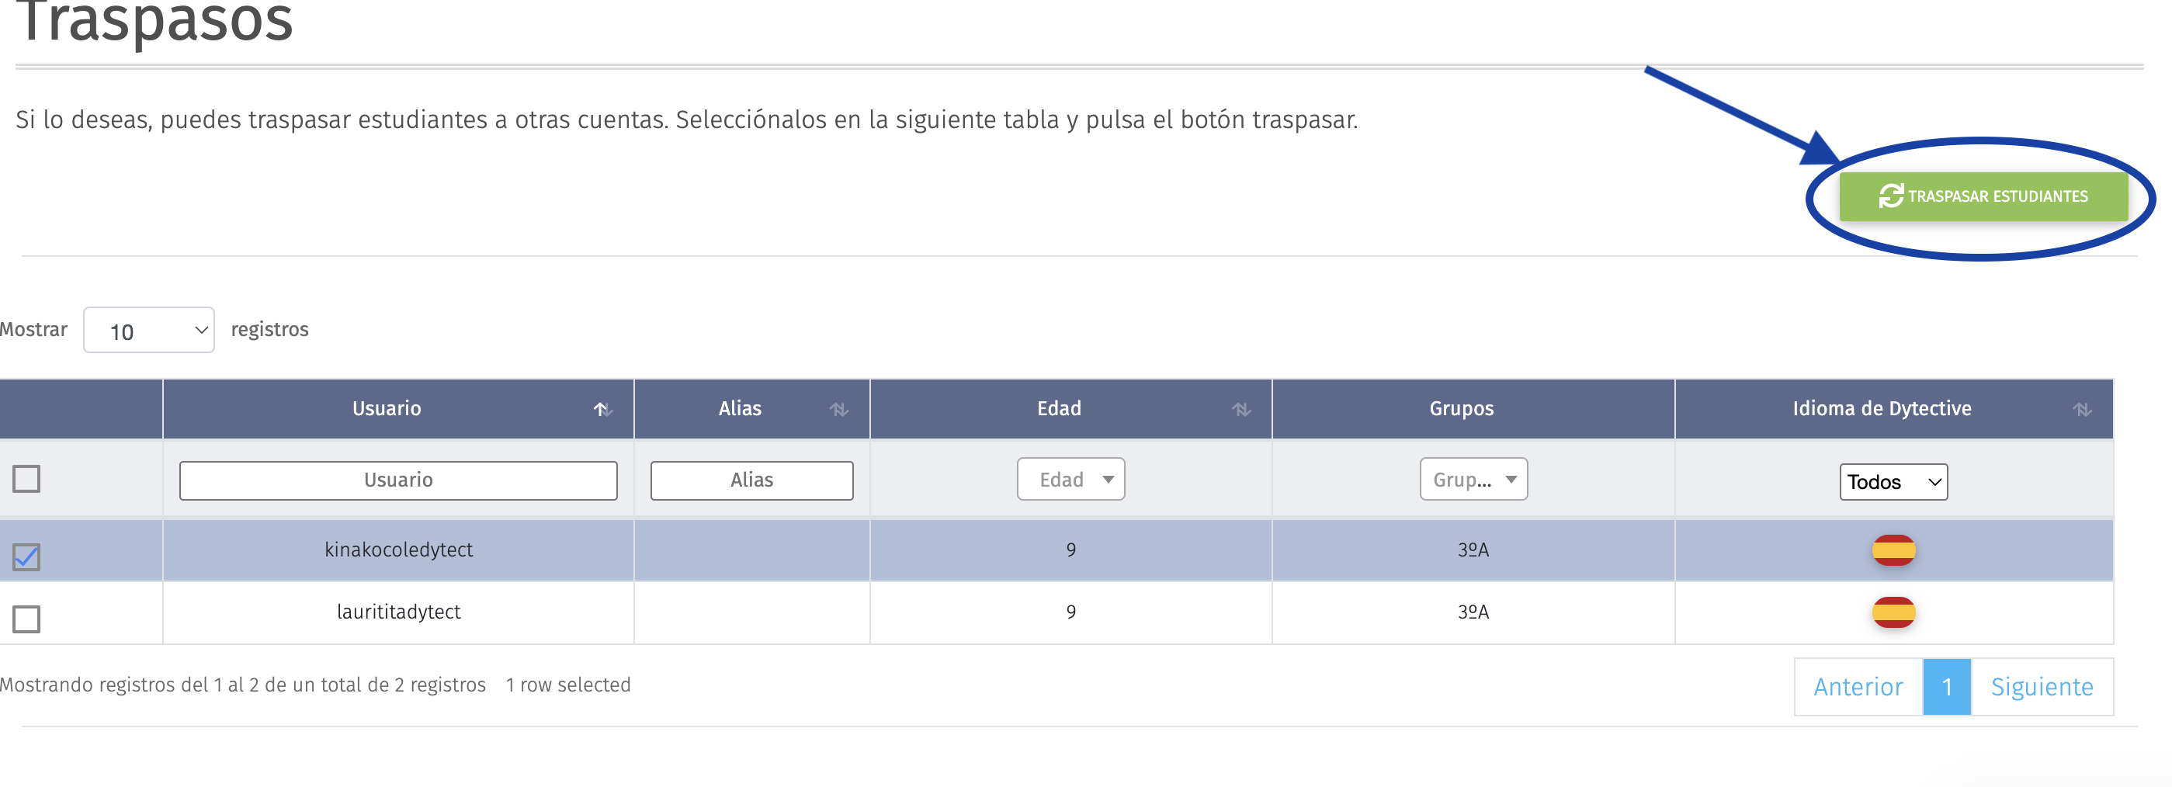This screenshot has height=787, width=2172.
Task: Click the Usuario column sort arrow
Action: [602, 410]
